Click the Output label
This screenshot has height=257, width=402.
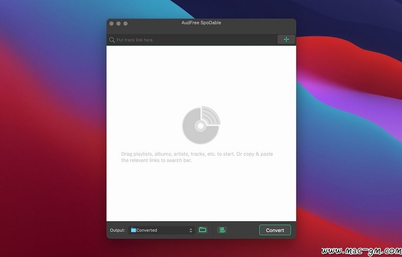[118, 230]
